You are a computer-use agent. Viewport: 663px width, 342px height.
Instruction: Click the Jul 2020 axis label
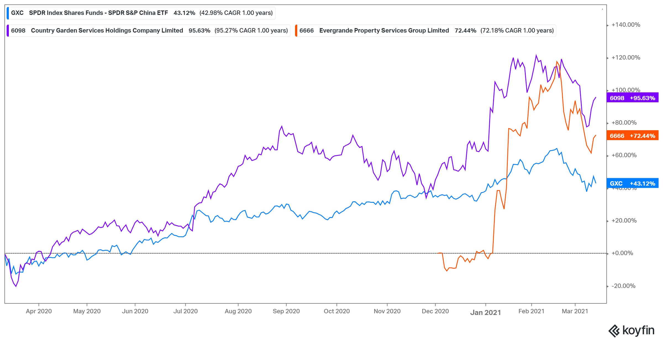(x=185, y=311)
